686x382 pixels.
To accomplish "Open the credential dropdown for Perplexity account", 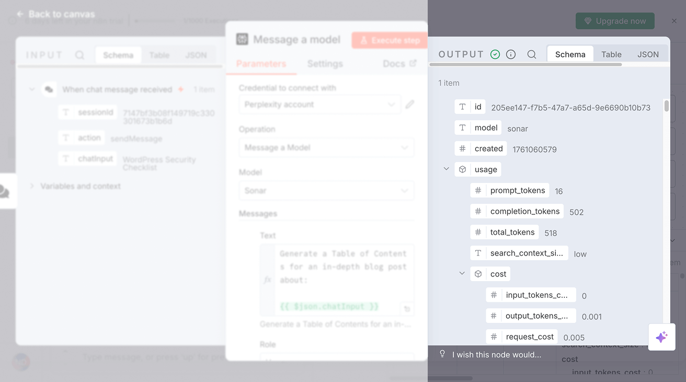I will point(319,105).
